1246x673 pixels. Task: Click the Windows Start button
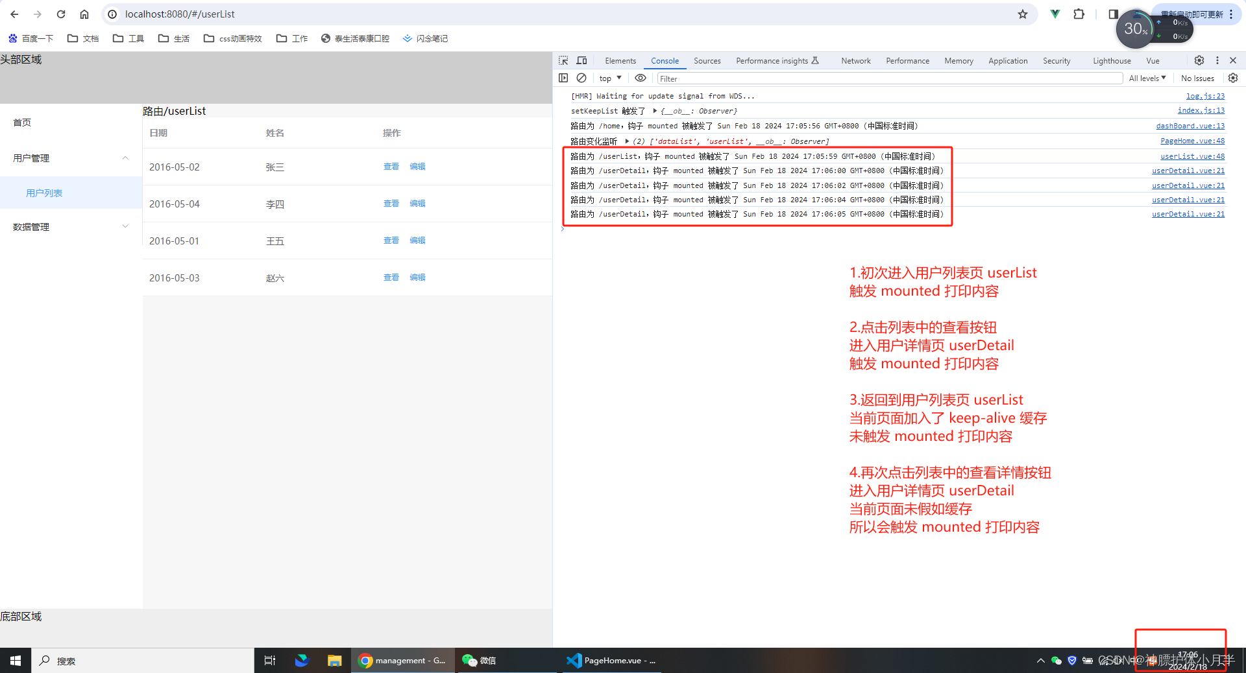(16, 661)
